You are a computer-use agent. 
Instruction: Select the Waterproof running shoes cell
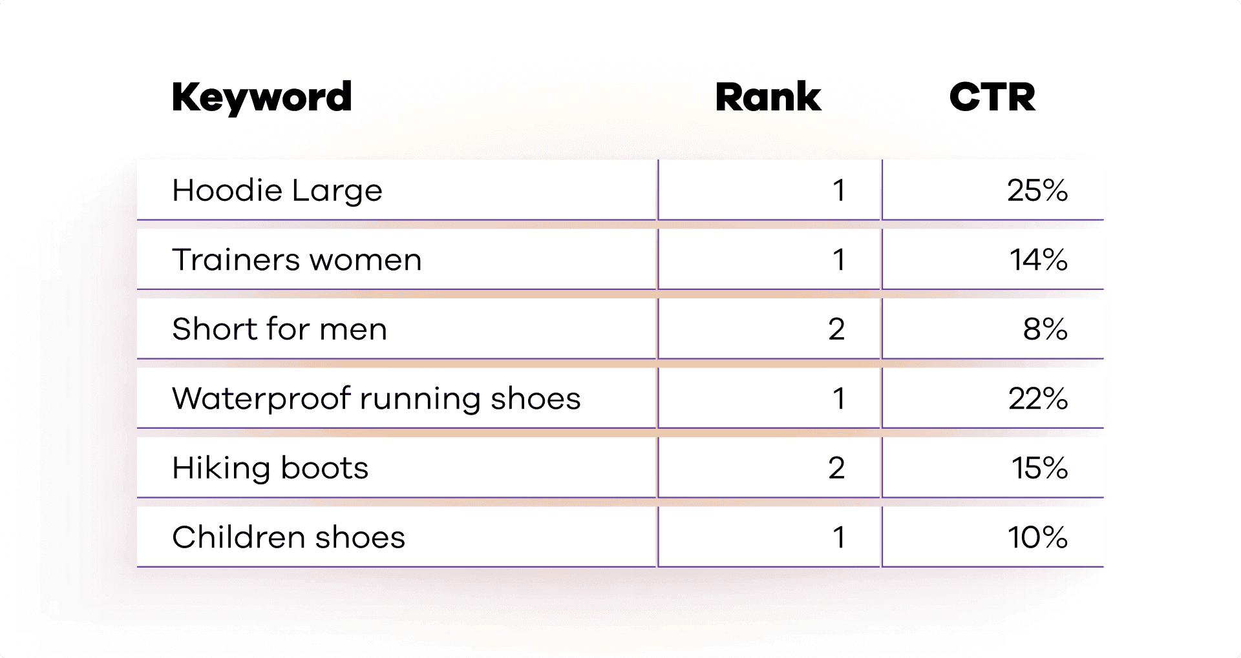coord(397,398)
